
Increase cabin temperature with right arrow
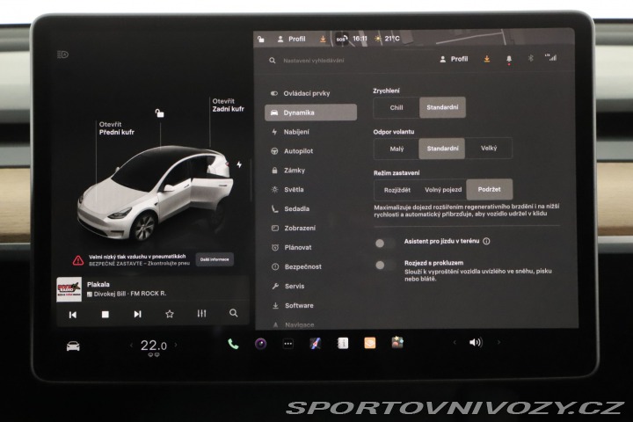(x=176, y=346)
